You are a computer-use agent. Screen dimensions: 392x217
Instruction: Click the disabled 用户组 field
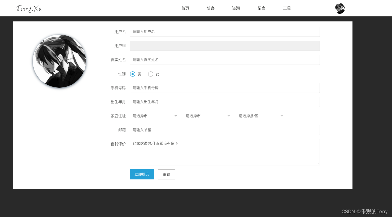point(225,46)
